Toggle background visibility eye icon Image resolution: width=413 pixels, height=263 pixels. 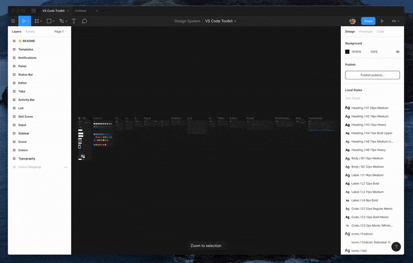click(398, 52)
